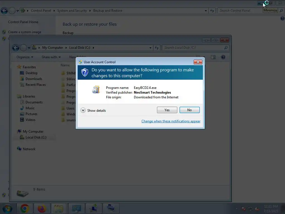Open Firefox from taskbar
Screen dimensions: 285x214
pos(42,208)
